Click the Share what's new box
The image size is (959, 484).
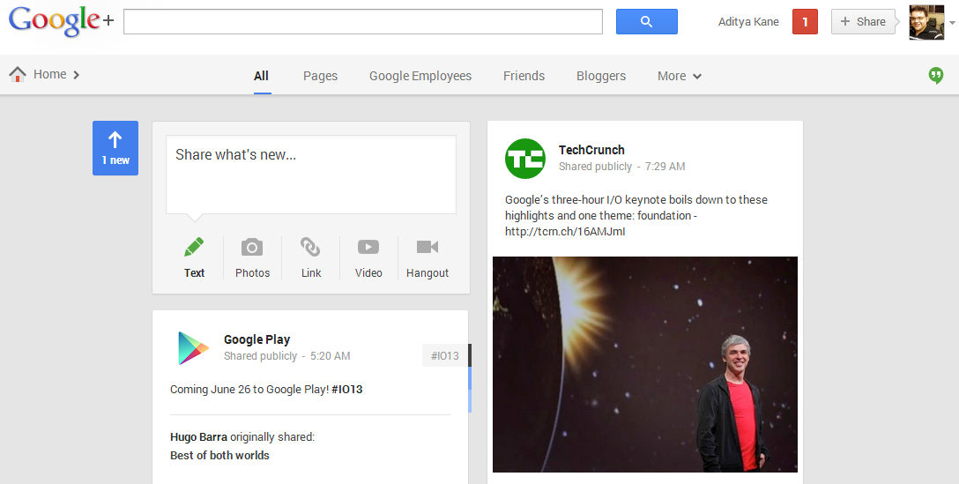pos(310,175)
